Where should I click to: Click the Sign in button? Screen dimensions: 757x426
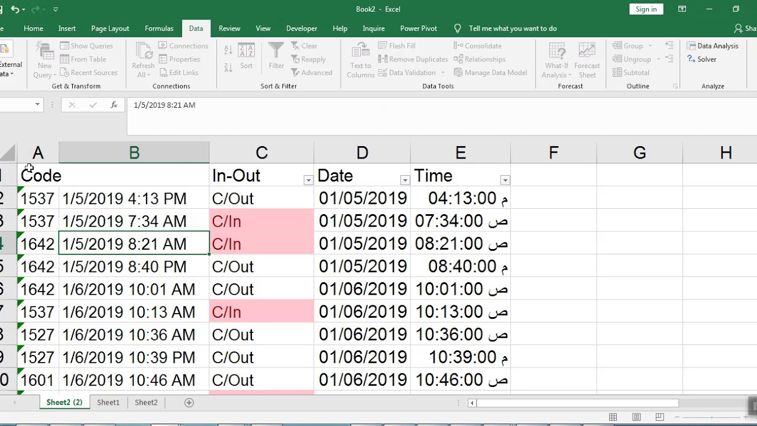click(646, 9)
